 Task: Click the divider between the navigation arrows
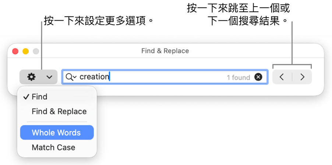pyautogui.click(x=292, y=77)
